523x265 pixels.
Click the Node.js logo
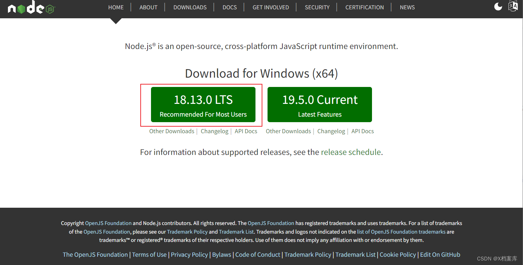[x=31, y=7]
